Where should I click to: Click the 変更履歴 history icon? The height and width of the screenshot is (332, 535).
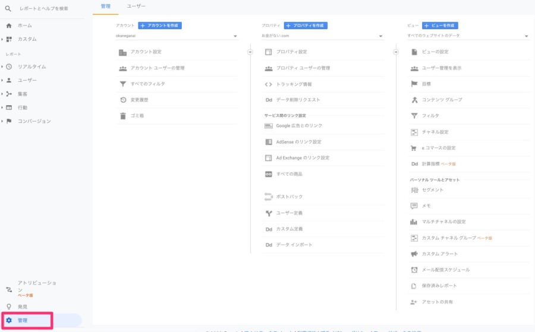tap(123, 100)
